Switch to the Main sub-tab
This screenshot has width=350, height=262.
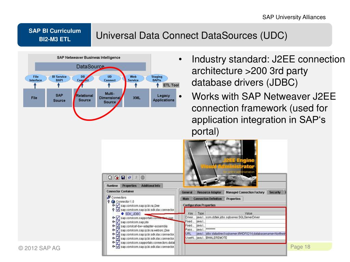point(186,199)
